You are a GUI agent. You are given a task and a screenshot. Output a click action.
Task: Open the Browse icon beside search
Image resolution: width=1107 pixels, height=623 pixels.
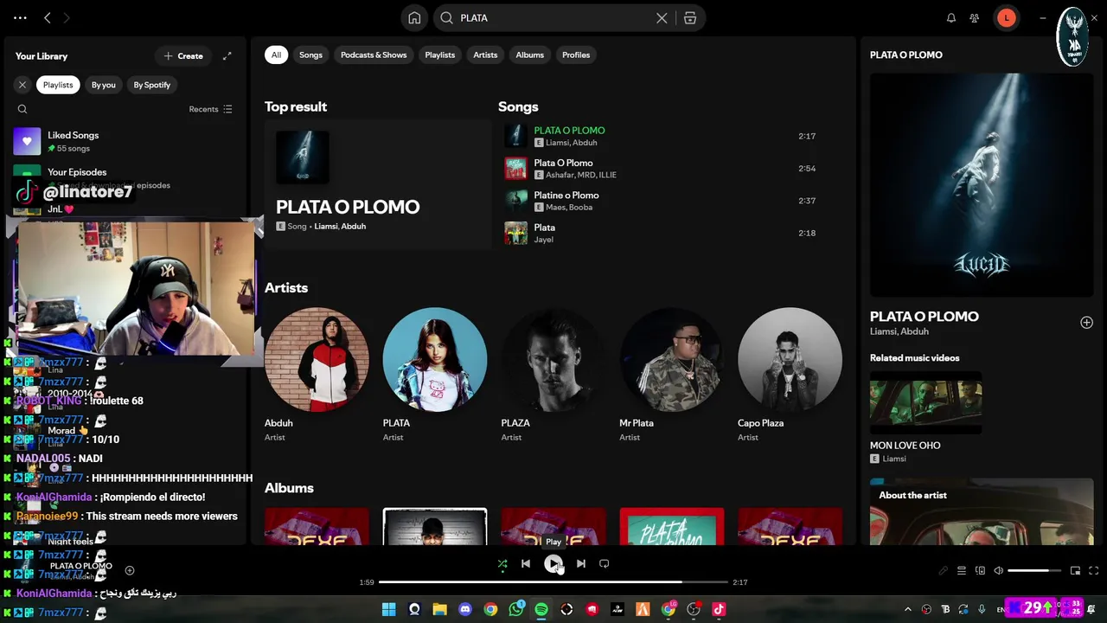tap(690, 18)
